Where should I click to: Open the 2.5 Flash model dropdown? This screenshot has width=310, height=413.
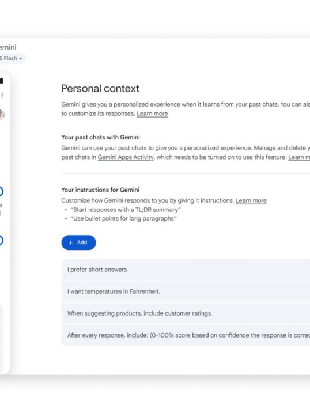(12, 58)
